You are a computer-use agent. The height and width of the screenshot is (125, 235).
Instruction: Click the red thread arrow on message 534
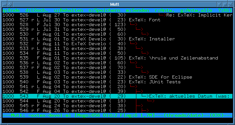pos(145,53)
